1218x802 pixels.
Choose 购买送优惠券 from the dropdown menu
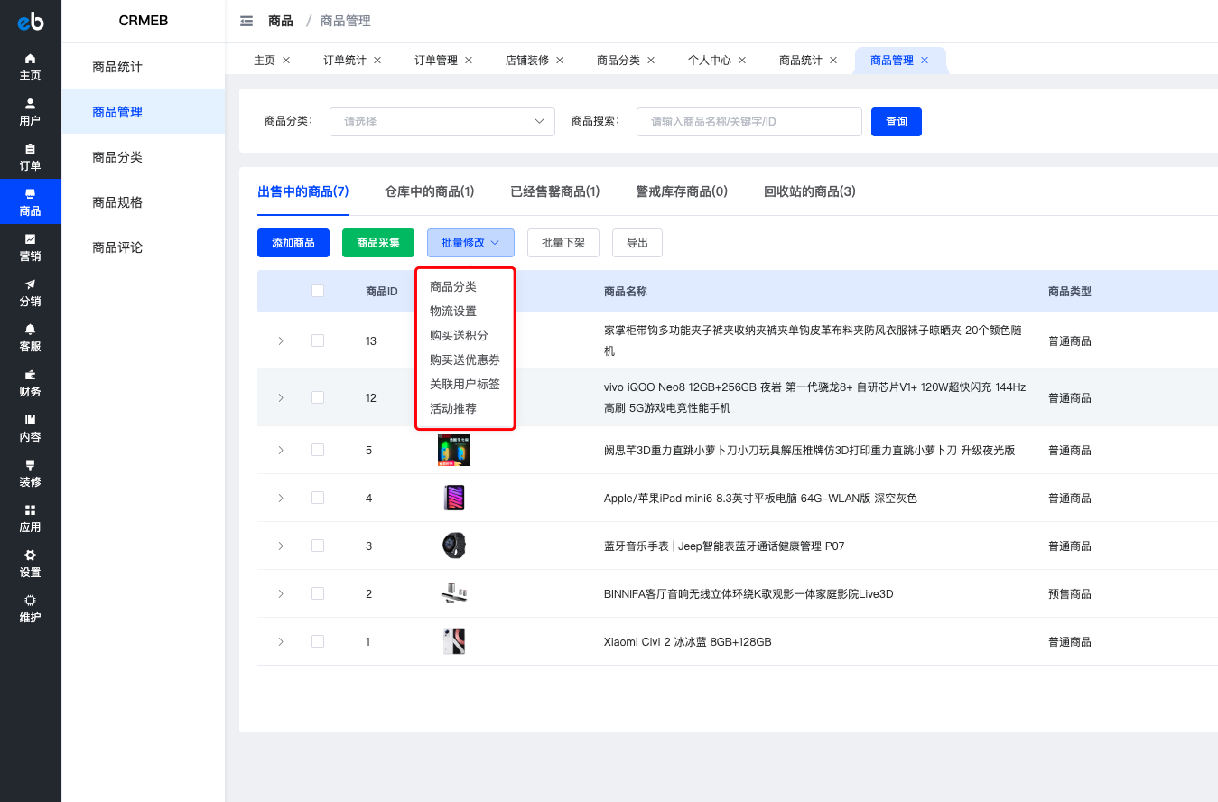click(465, 359)
